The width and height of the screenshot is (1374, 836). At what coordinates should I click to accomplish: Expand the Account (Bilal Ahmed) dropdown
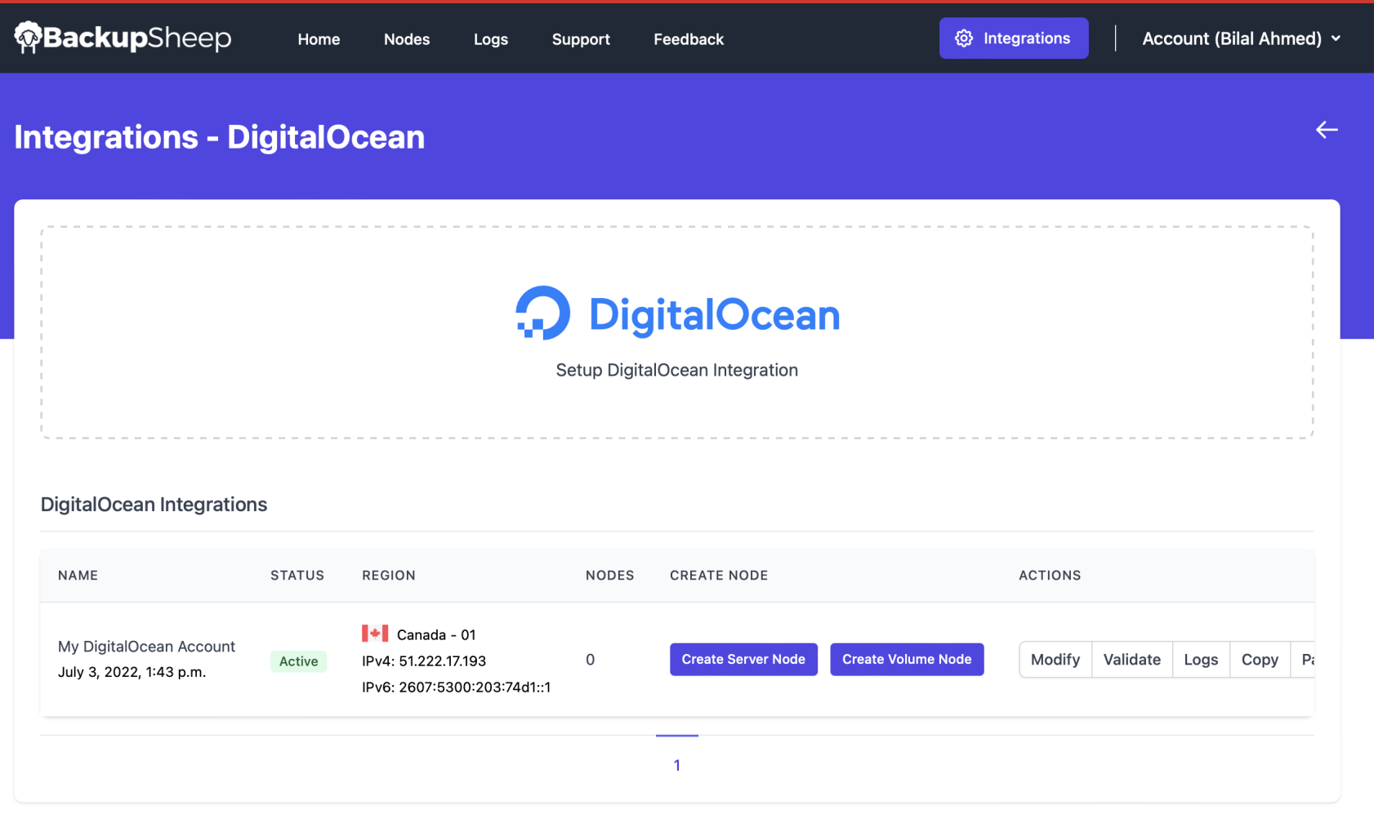[x=1241, y=38]
